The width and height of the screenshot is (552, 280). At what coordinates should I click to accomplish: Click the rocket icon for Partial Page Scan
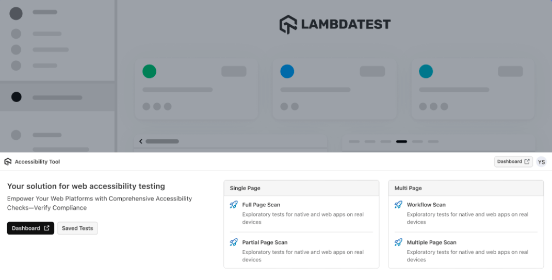point(234,242)
